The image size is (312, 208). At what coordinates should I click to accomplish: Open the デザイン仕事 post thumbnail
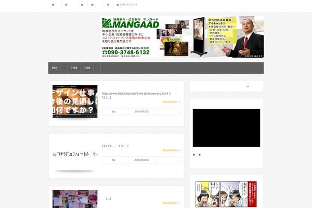[75, 101]
